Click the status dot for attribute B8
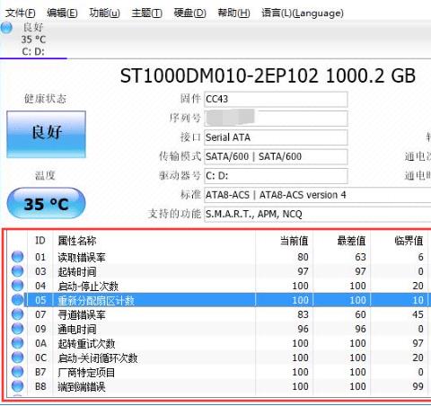This screenshot has width=431, height=406. [x=17, y=386]
